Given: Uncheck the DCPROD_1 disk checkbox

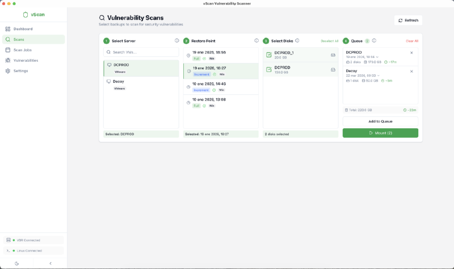Looking at the screenshot, I should (268, 54).
